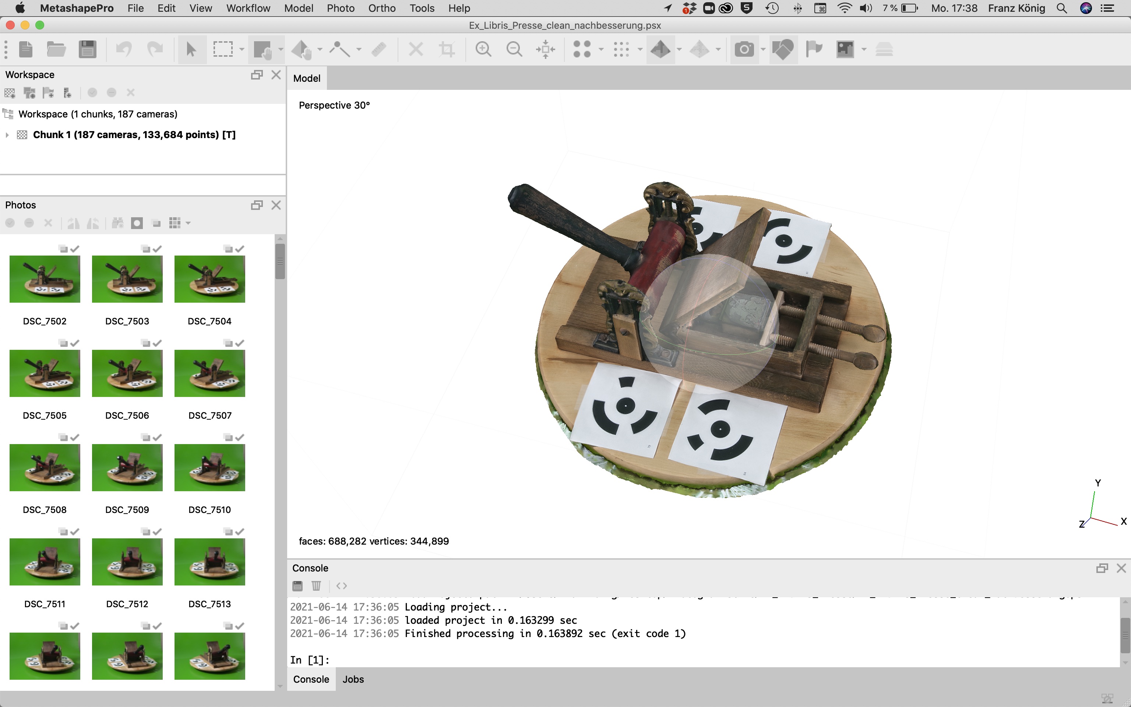This screenshot has height=707, width=1131.
Task: Open the point cloud view dropdown arrow
Action: click(601, 49)
